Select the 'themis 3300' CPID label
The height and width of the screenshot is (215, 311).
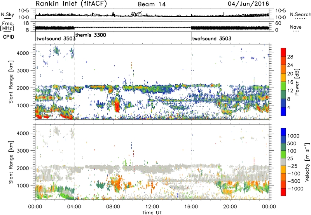click(x=91, y=35)
